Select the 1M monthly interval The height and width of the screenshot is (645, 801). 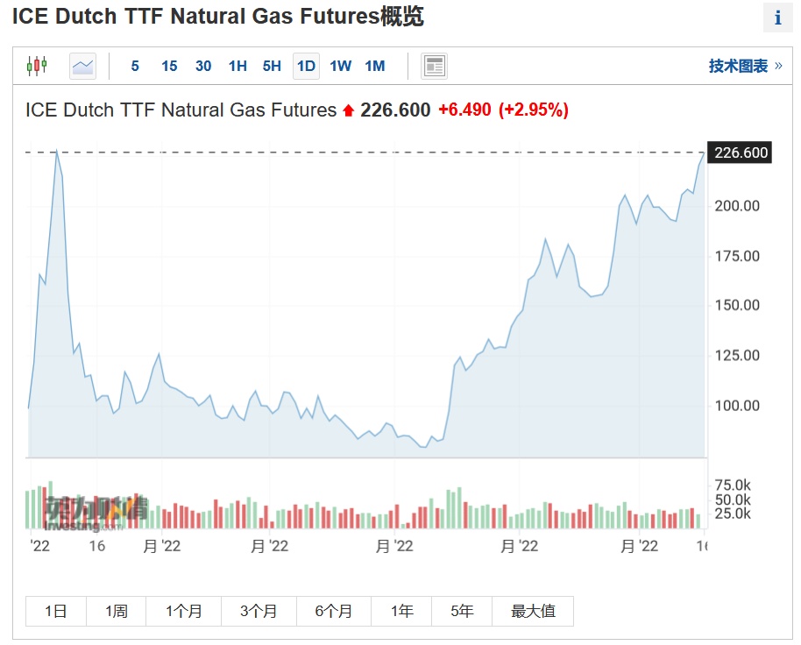374,66
